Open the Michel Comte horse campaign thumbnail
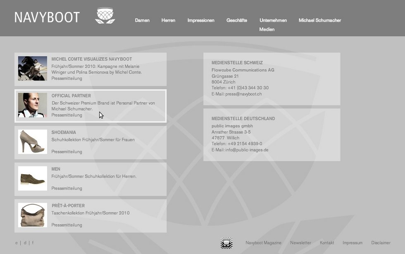Screen dimensions: 405x254 coord(33,69)
